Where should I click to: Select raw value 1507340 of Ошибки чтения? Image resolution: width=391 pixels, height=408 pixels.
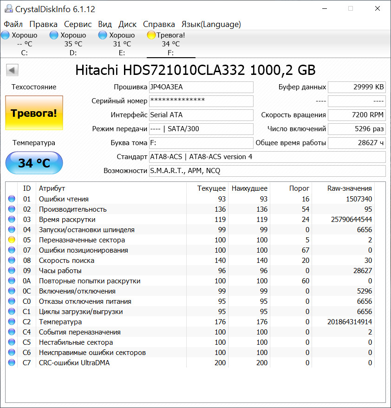point(359,199)
